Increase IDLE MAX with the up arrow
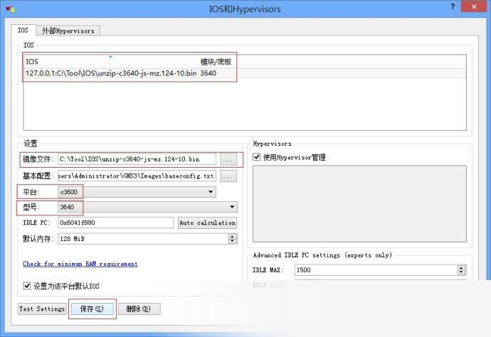This screenshot has height=337, width=491. pos(461,267)
